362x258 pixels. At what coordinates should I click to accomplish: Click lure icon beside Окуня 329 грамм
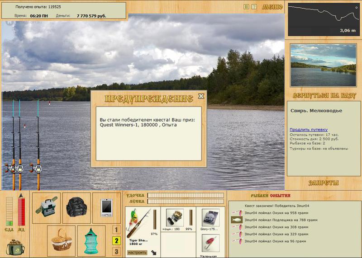[237, 234]
